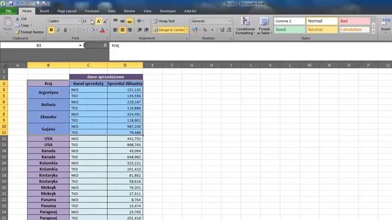The height and width of the screenshot is (220, 392).
Task: Apply the red Font Color
Action: click(x=102, y=30)
